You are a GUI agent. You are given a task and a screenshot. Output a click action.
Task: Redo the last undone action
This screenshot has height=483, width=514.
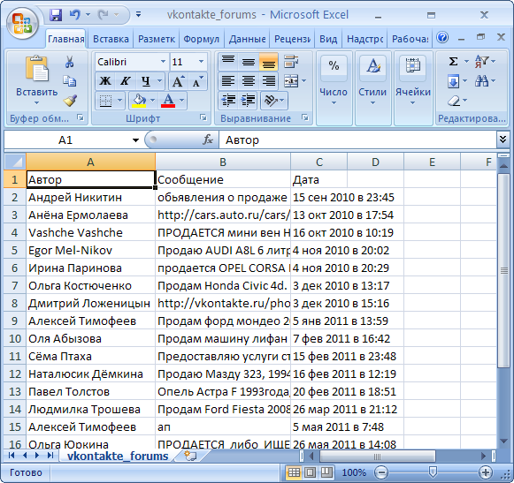tap(104, 15)
